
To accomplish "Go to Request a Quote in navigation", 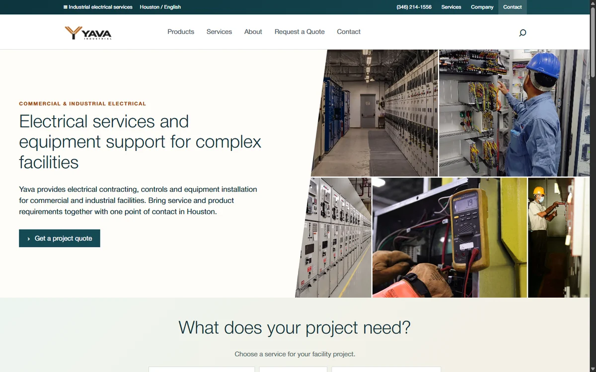I will click(299, 32).
